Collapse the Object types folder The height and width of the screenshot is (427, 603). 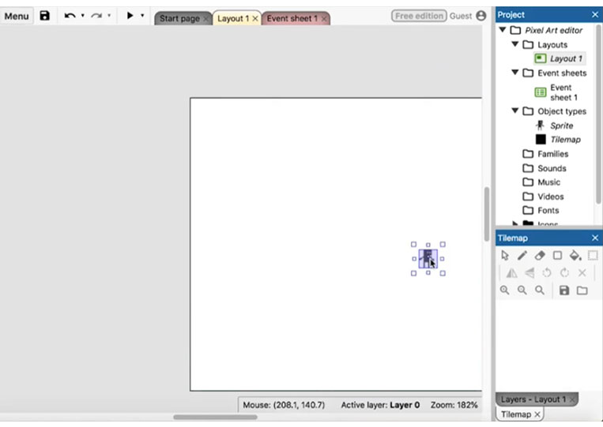coord(515,110)
